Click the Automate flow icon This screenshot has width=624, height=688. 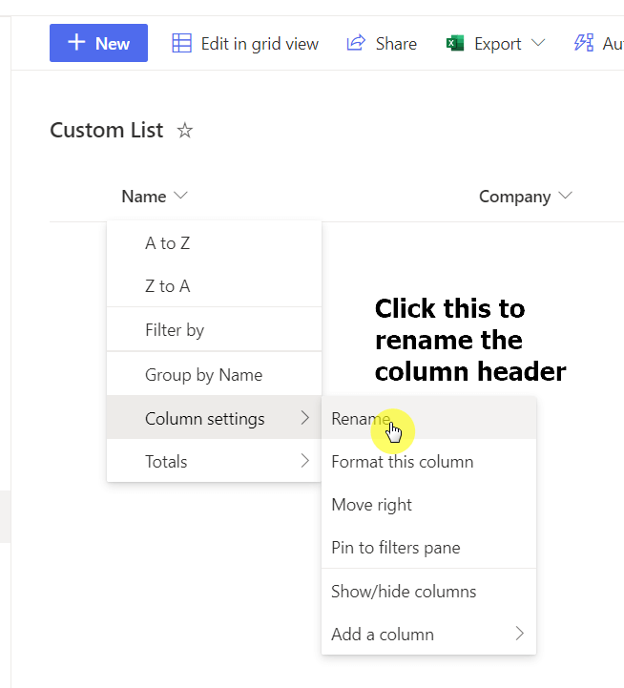click(x=584, y=43)
